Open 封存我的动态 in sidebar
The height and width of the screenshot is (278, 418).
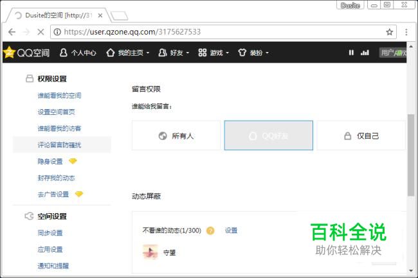[56, 178]
